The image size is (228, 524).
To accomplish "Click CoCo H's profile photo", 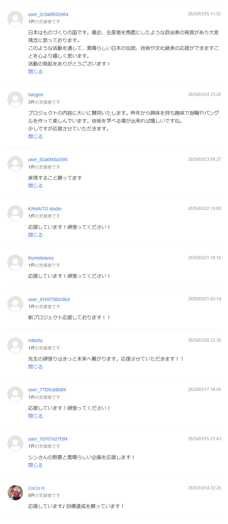I will [15, 492].
